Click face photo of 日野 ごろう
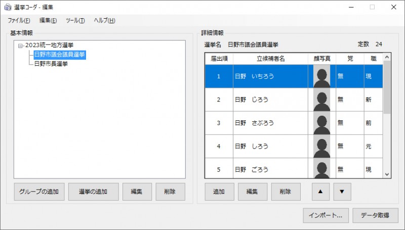This screenshot has width=405, height=230. pos(321,168)
